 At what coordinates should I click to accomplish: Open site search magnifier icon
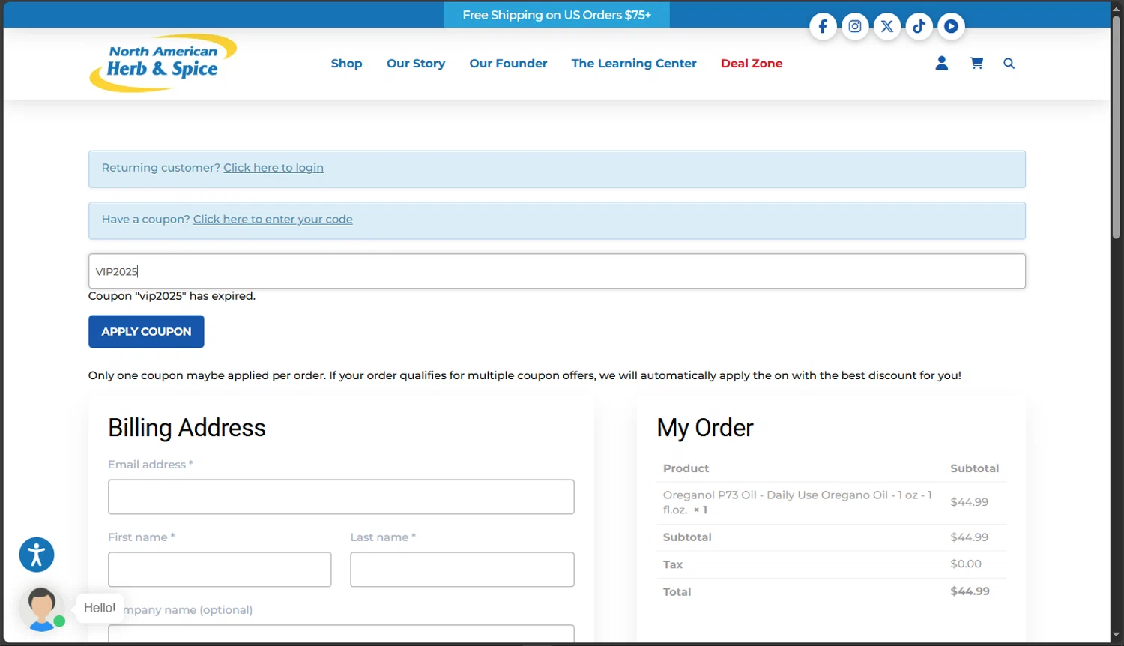1009,64
